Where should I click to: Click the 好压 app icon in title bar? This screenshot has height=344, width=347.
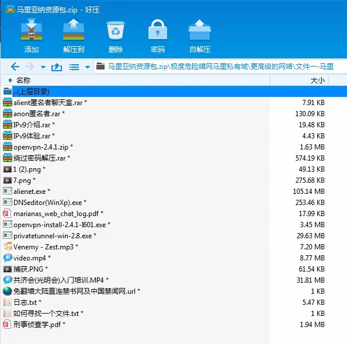(10, 9)
